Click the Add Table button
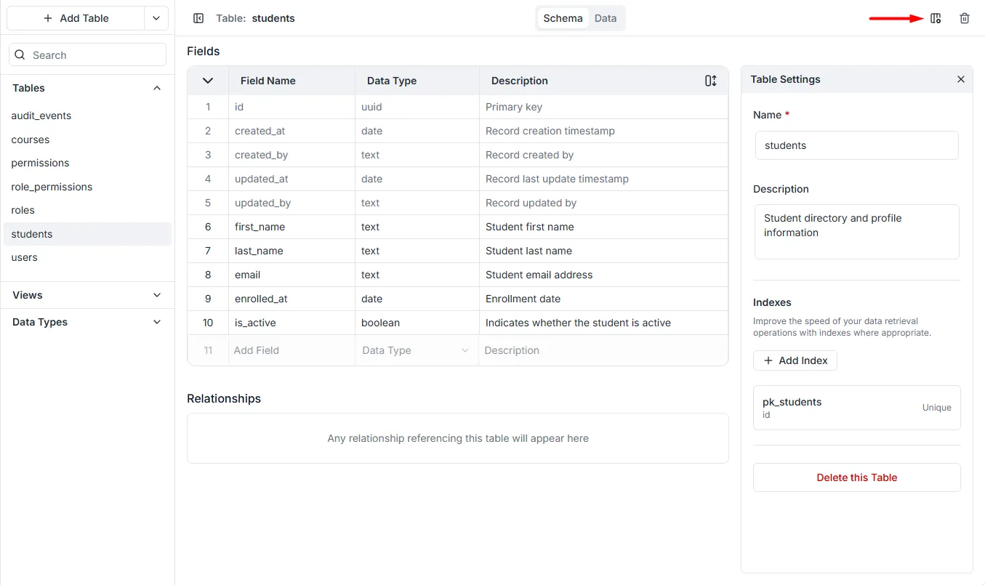This screenshot has width=985, height=585. [76, 18]
